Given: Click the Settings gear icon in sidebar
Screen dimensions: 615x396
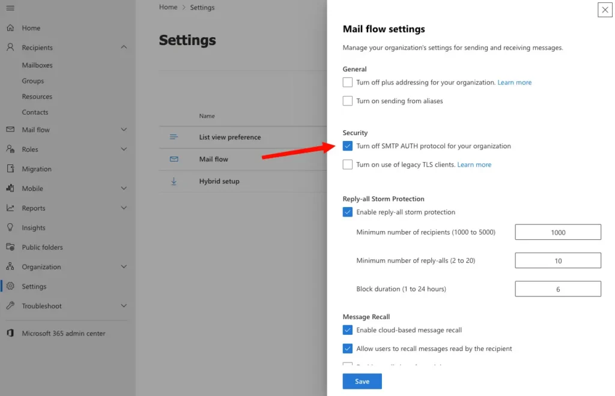Looking at the screenshot, I should pos(10,286).
